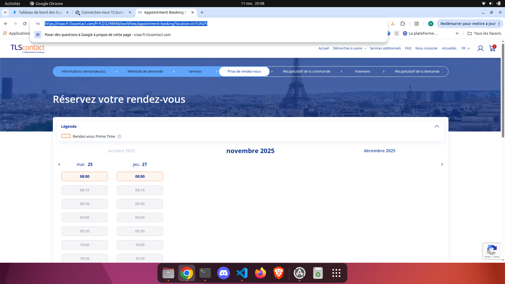
Task: Open Discord from the dock
Action: (223, 273)
